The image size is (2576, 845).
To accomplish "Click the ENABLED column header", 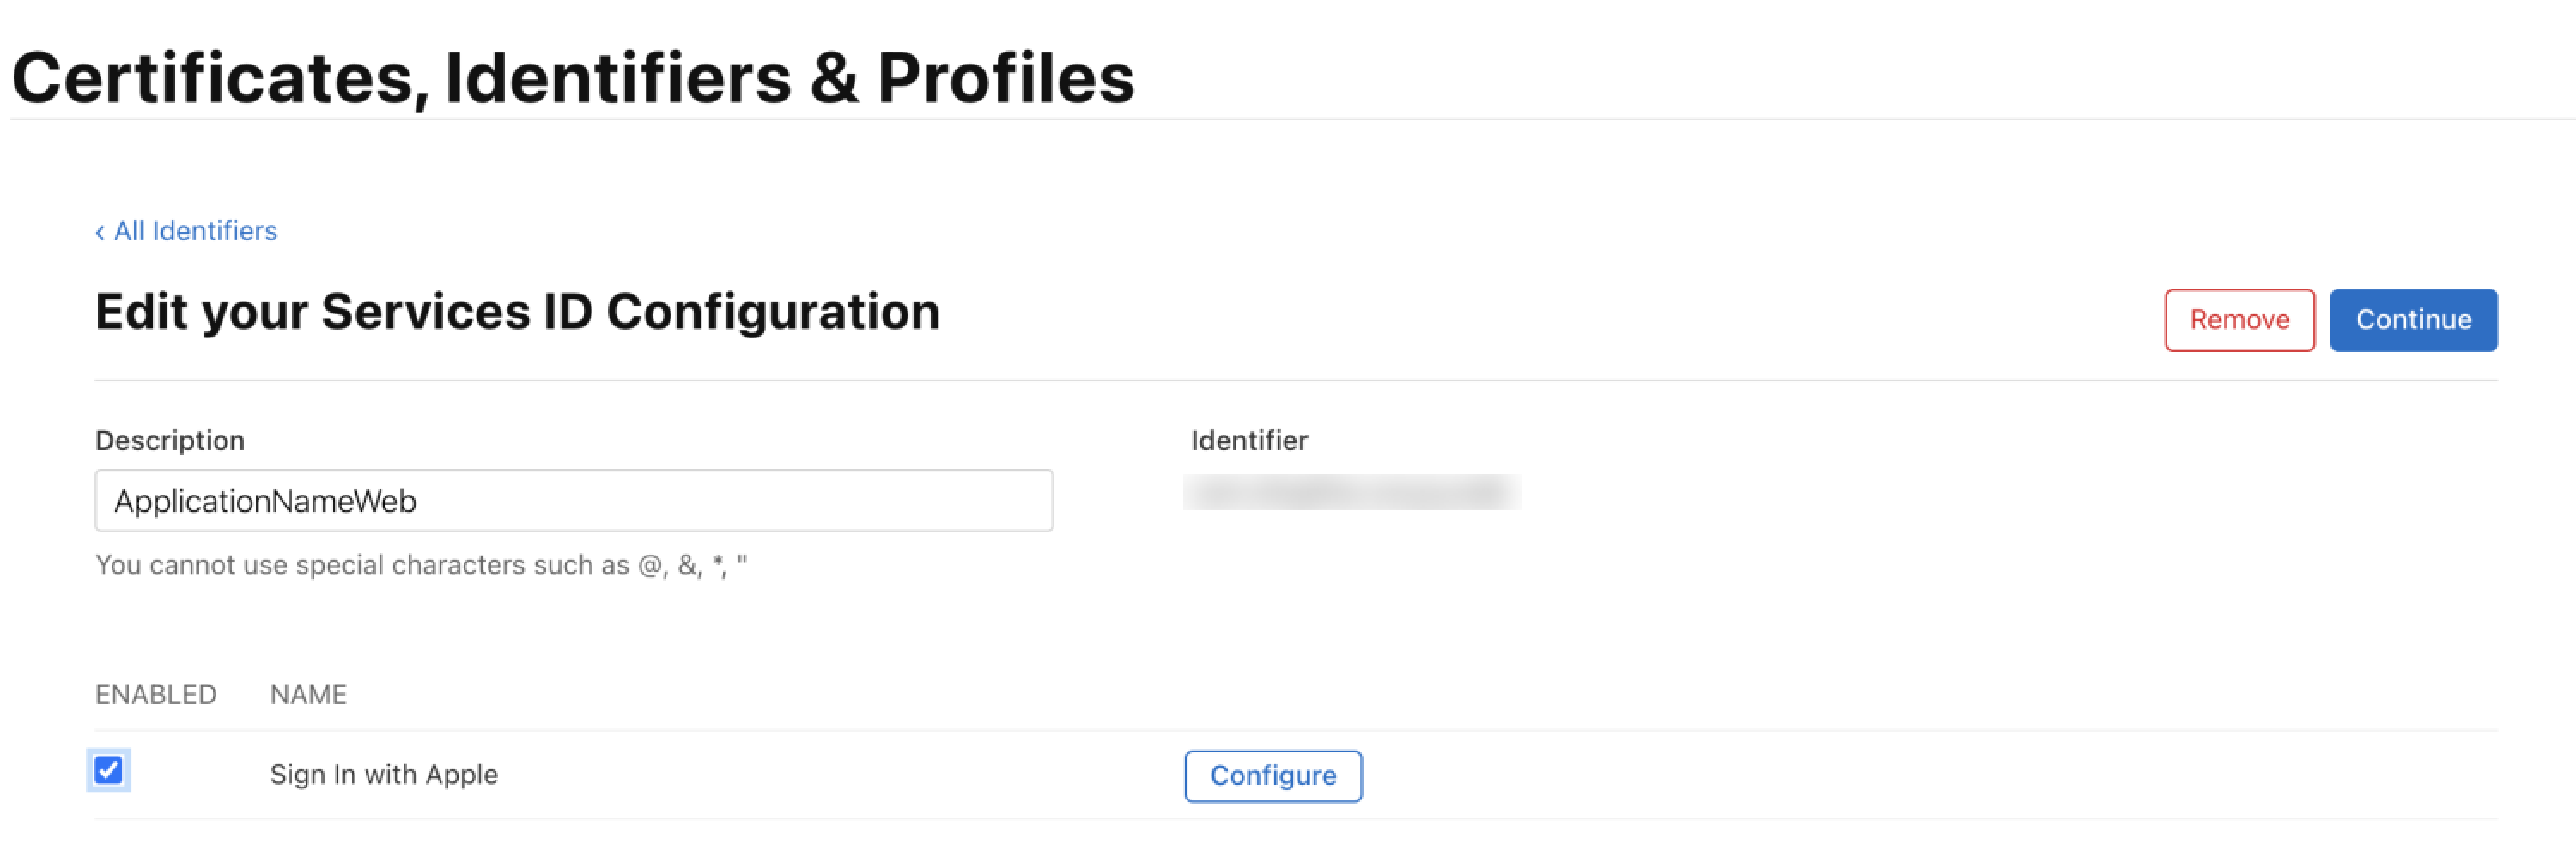I will [x=156, y=695].
